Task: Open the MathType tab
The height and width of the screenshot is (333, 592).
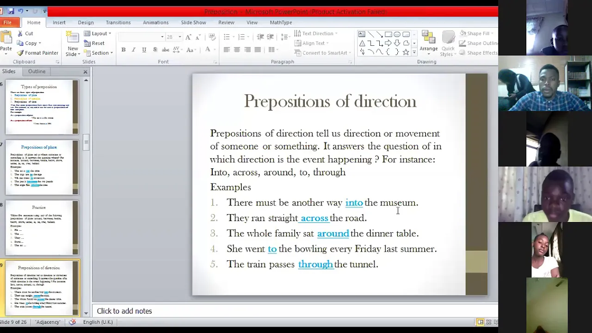Action: pos(281,22)
